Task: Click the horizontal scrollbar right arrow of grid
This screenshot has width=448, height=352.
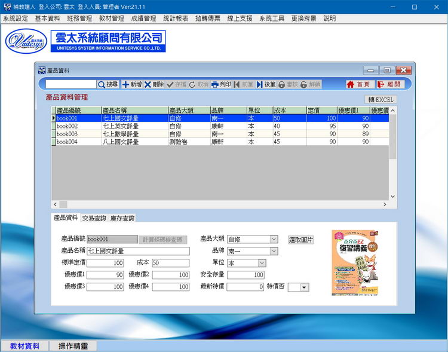Action: (x=384, y=204)
